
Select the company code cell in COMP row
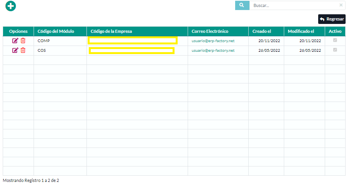click(133, 41)
